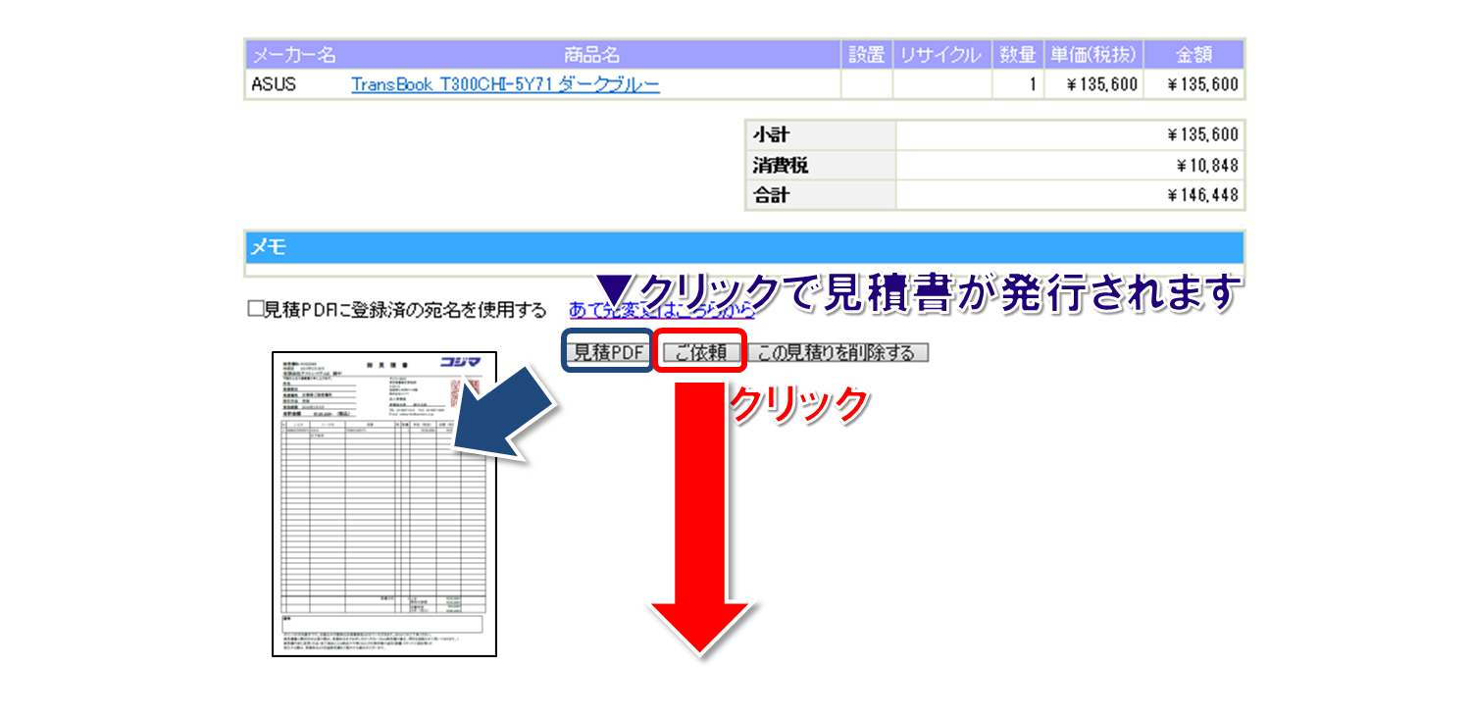Select the 商品名 column header

(x=591, y=55)
